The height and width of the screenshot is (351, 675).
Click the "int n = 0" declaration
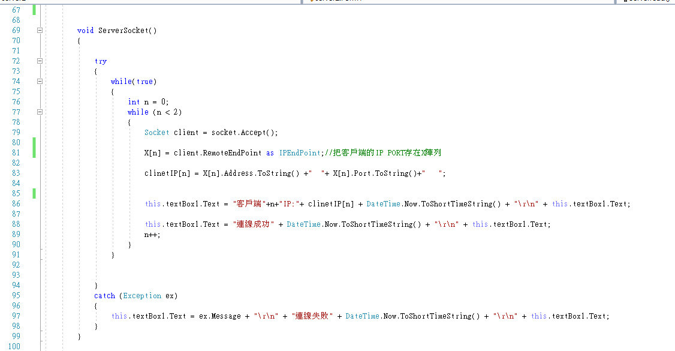148,101
